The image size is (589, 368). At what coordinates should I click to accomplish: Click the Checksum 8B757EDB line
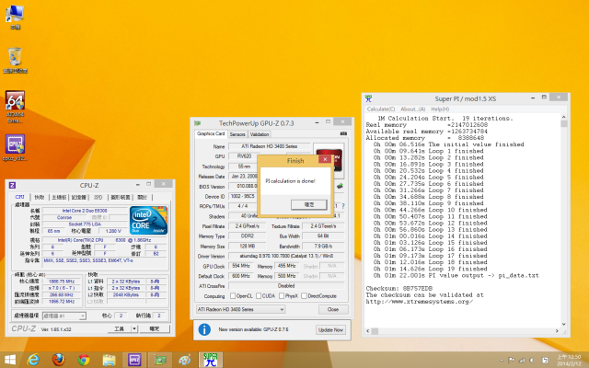399,288
